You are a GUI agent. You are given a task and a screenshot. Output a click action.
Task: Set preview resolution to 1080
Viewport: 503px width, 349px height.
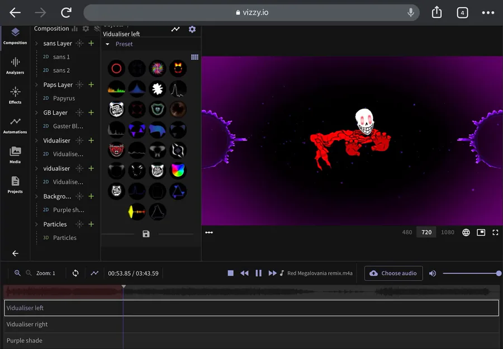tap(448, 233)
